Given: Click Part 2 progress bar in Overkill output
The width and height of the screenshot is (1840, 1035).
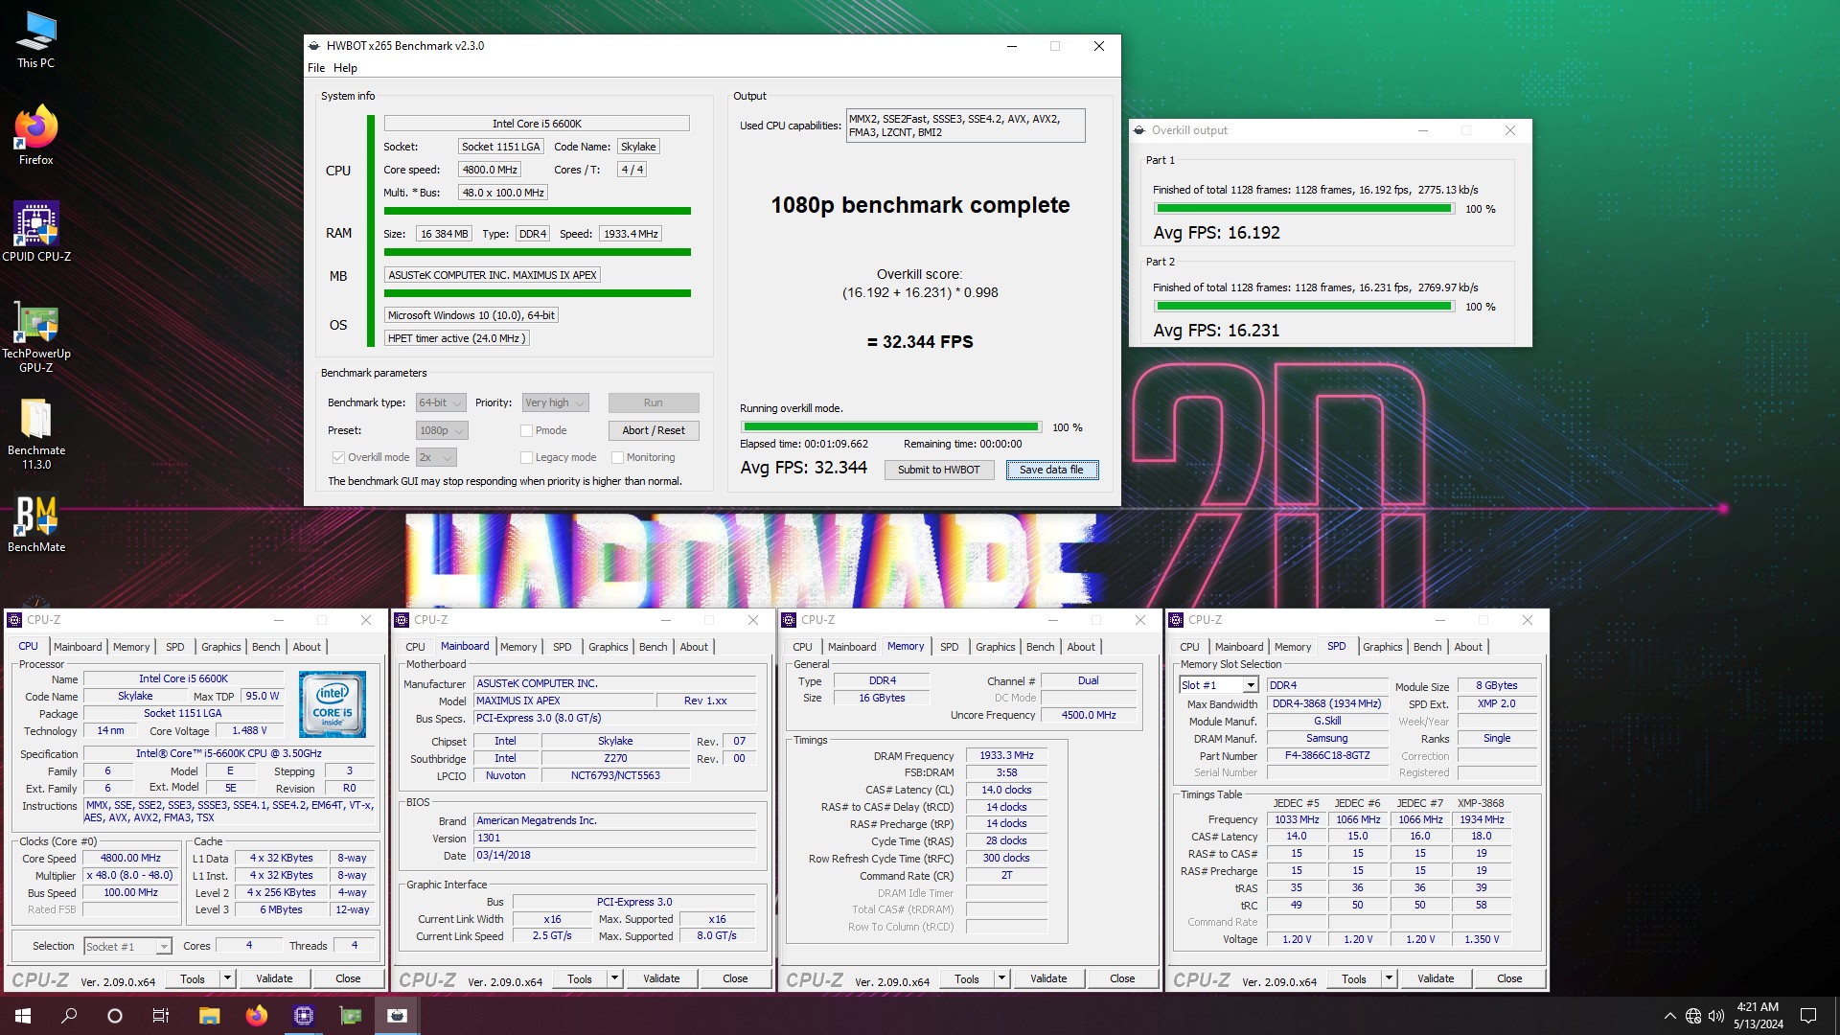Looking at the screenshot, I should tap(1303, 307).
